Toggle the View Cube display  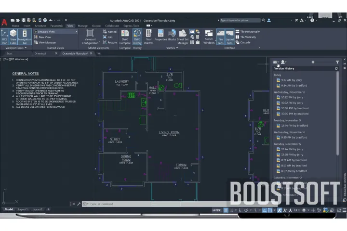click(13, 37)
